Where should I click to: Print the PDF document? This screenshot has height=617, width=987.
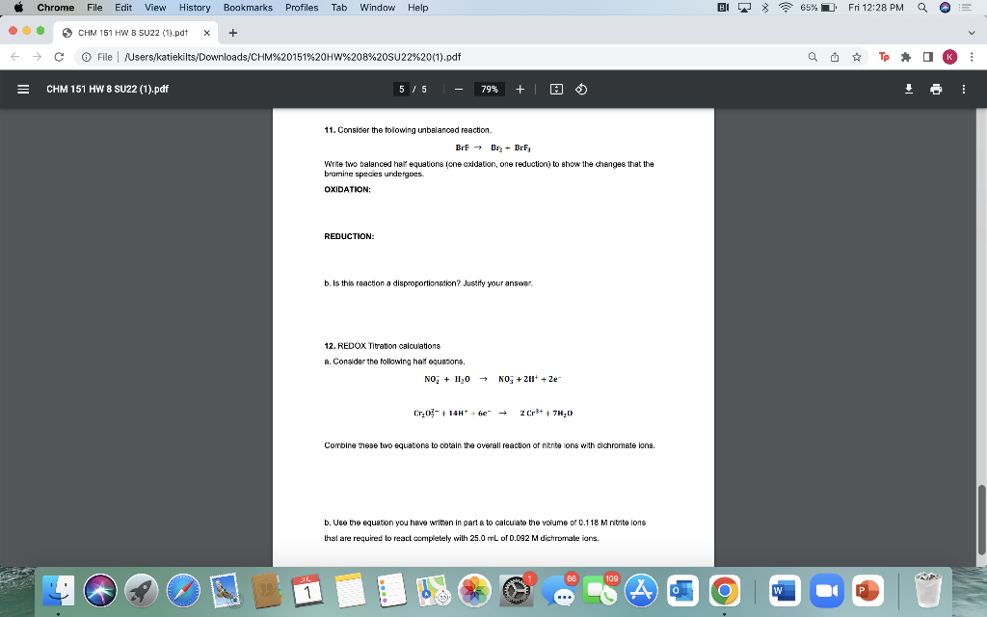[936, 88]
